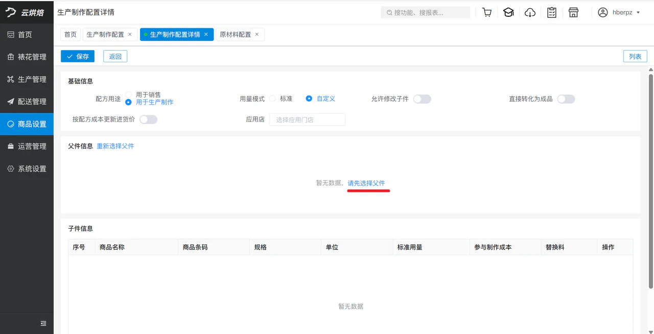Enable 直接转化为成品 switch
The image size is (654, 334).
pos(566,99)
